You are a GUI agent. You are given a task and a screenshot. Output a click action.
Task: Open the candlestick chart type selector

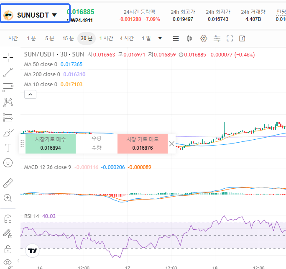point(189,38)
